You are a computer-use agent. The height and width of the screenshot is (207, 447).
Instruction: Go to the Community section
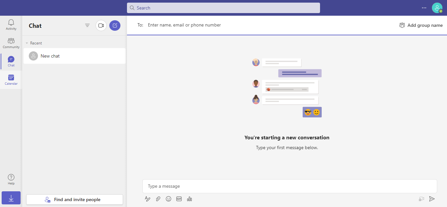pyautogui.click(x=11, y=43)
